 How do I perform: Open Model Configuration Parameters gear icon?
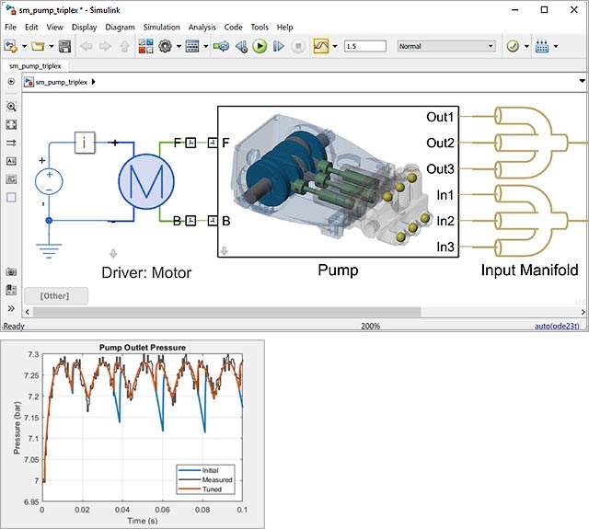[x=165, y=46]
